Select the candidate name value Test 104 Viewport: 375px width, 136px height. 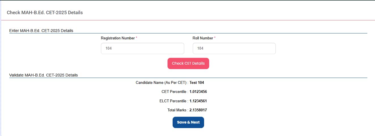[x=197, y=83]
